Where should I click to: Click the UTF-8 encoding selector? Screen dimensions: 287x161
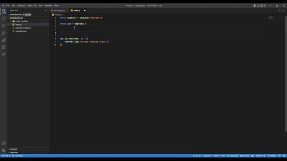tap(216, 156)
